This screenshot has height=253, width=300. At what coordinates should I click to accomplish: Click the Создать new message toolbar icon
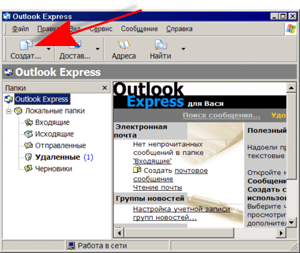pyautogui.click(x=26, y=45)
